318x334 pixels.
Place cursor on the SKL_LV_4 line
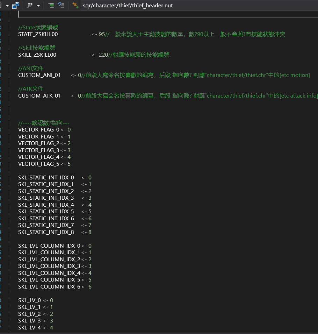click(29, 328)
